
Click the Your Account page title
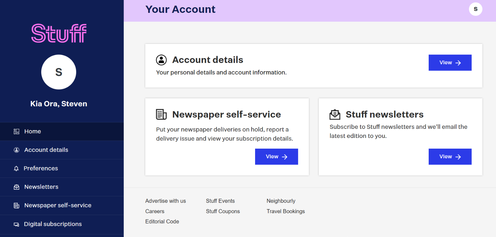(181, 9)
